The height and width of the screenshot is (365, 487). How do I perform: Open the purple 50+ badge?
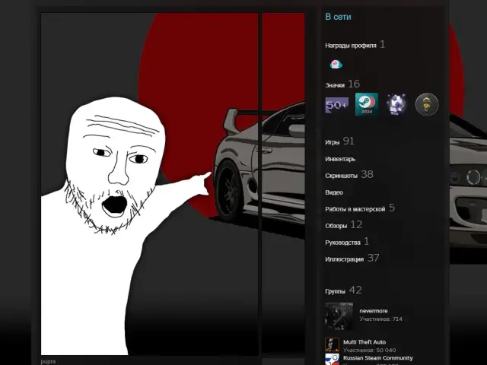336,105
